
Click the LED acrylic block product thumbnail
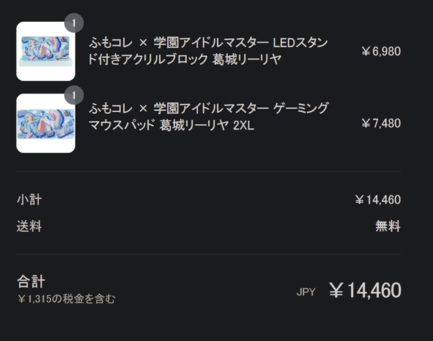click(46, 51)
